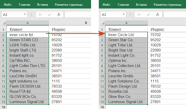Click cancel X icon in right formula bar
Image resolution: width=186 pixels, height=109 pixels.
(139, 14)
